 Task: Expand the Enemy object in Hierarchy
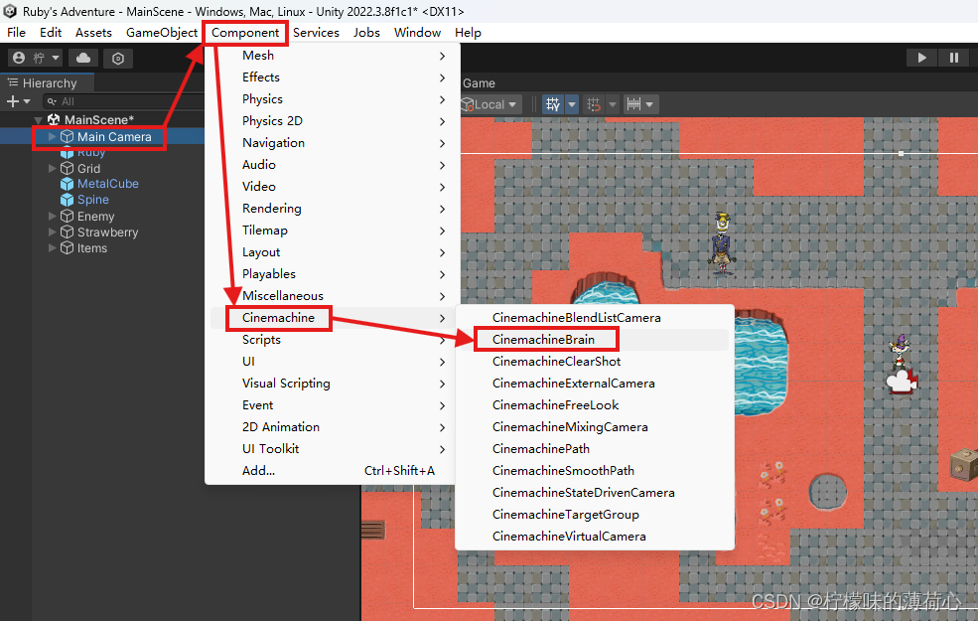tap(51, 216)
